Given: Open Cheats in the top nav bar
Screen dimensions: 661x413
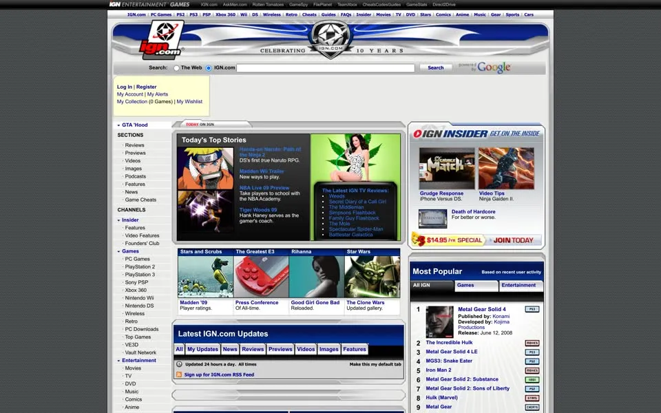Looking at the screenshot, I should point(309,14).
